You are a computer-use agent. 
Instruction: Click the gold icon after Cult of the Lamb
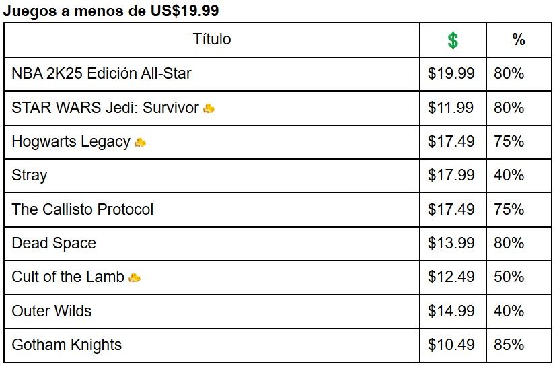135,277
